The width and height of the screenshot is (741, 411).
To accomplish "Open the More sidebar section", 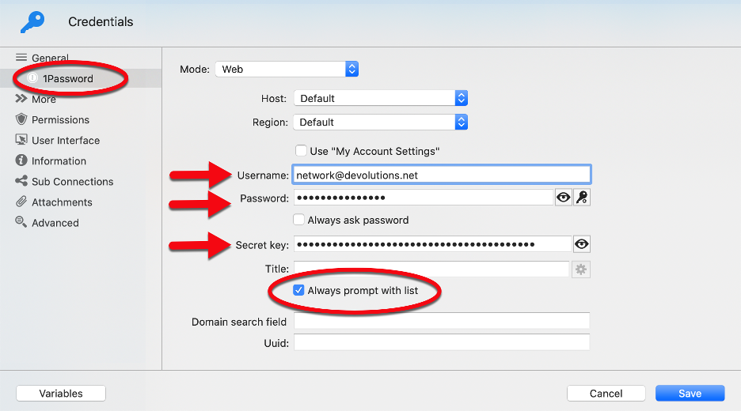I will click(x=44, y=99).
